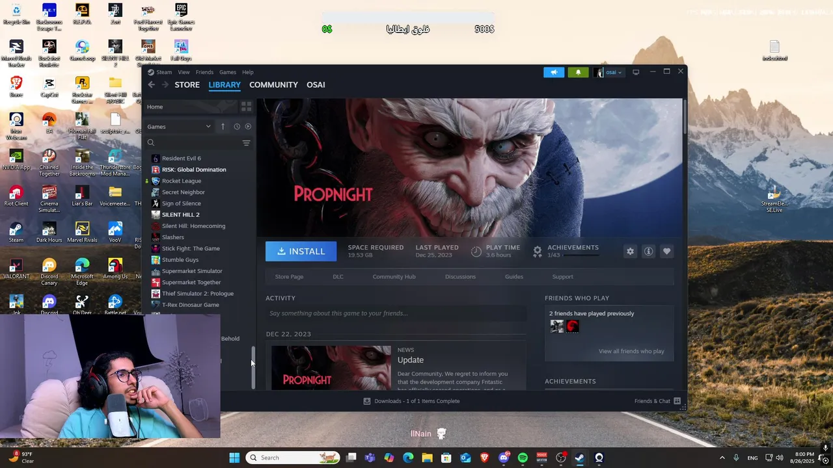The image size is (833, 468).
Task: Expand the Games filter dropdown
Action: (x=179, y=127)
